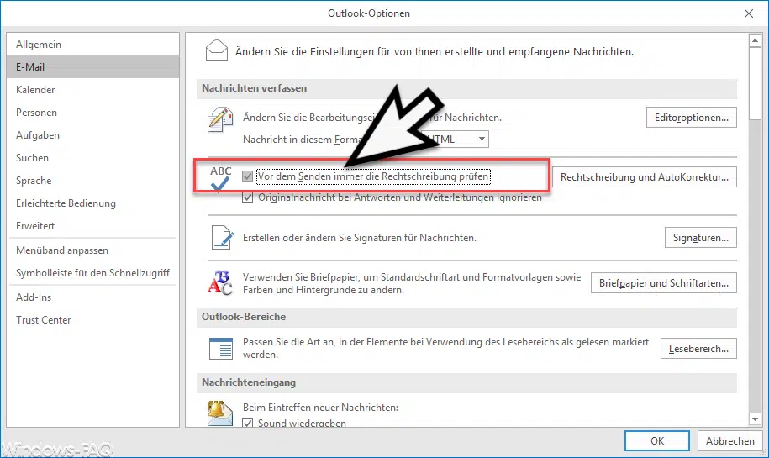Click the ABC stationery fonts icon

coord(219,283)
